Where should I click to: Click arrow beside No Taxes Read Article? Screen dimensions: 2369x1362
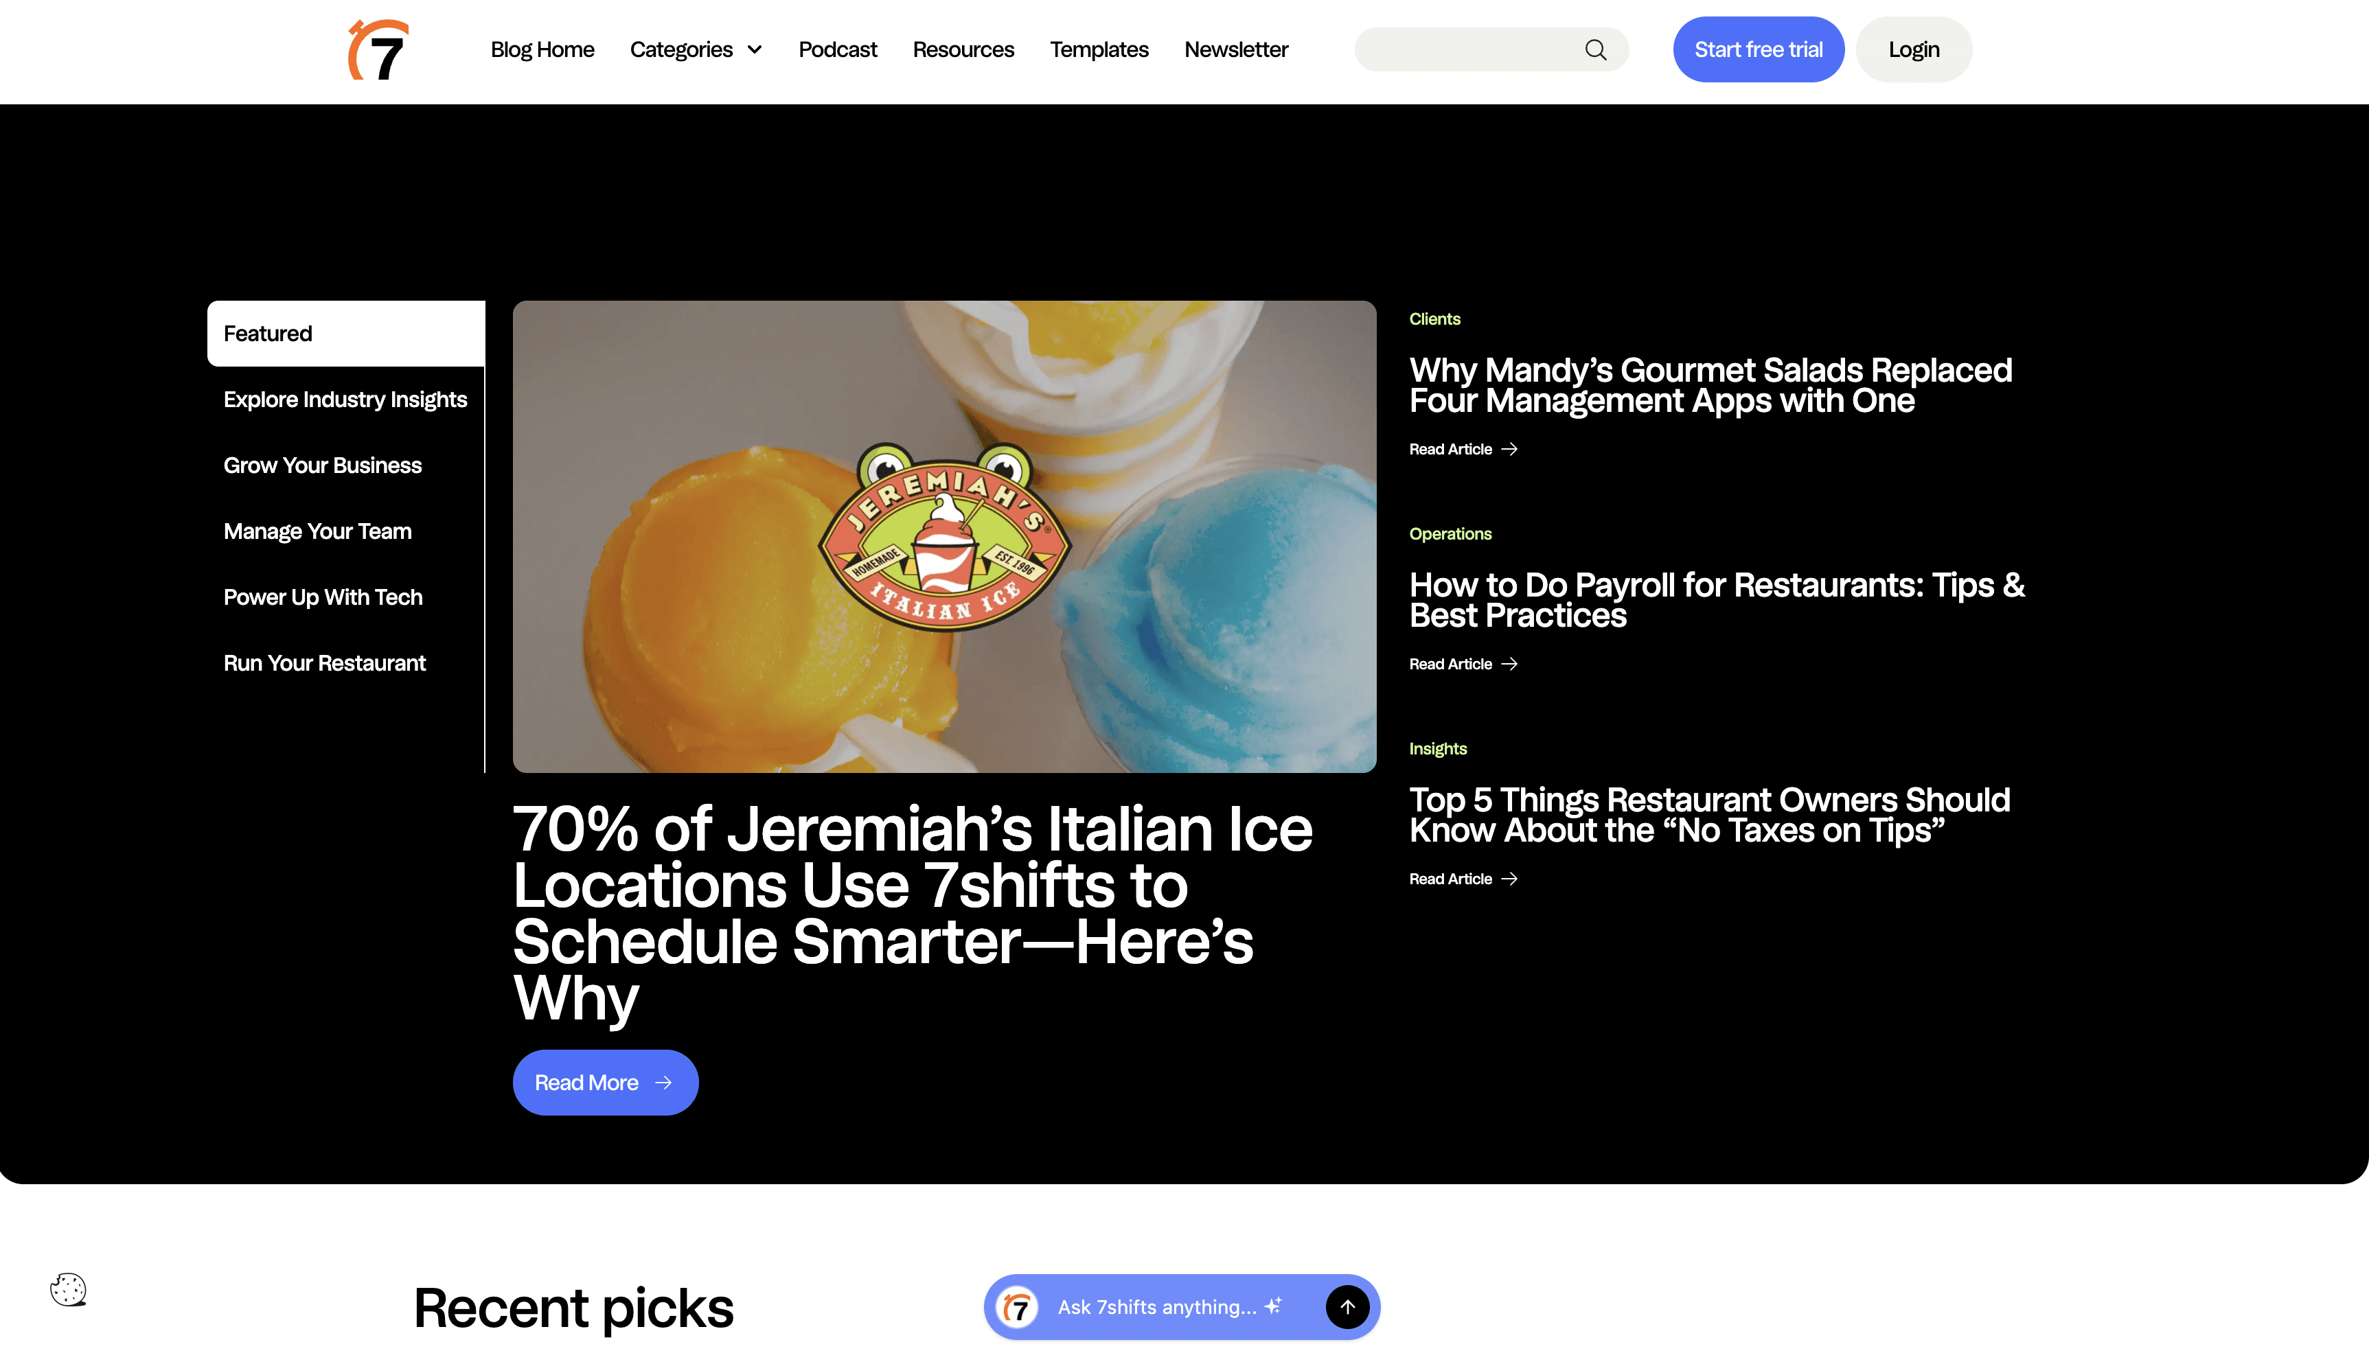click(x=1509, y=879)
